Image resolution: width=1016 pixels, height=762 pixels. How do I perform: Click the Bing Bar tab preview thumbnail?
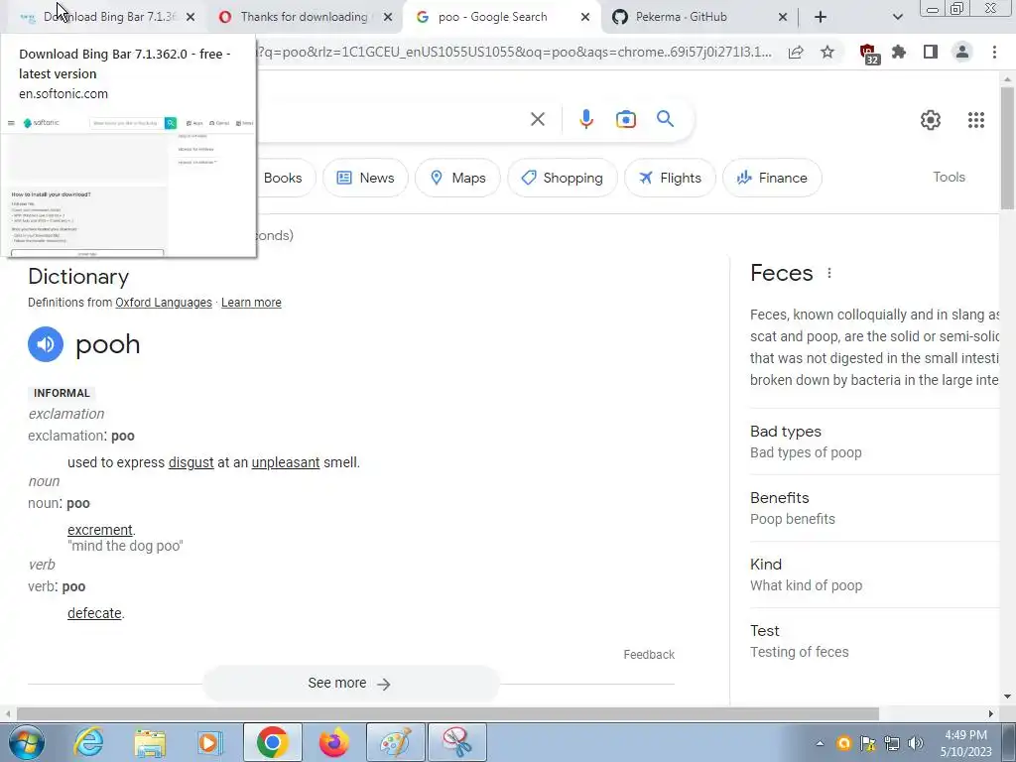pyautogui.click(x=130, y=184)
